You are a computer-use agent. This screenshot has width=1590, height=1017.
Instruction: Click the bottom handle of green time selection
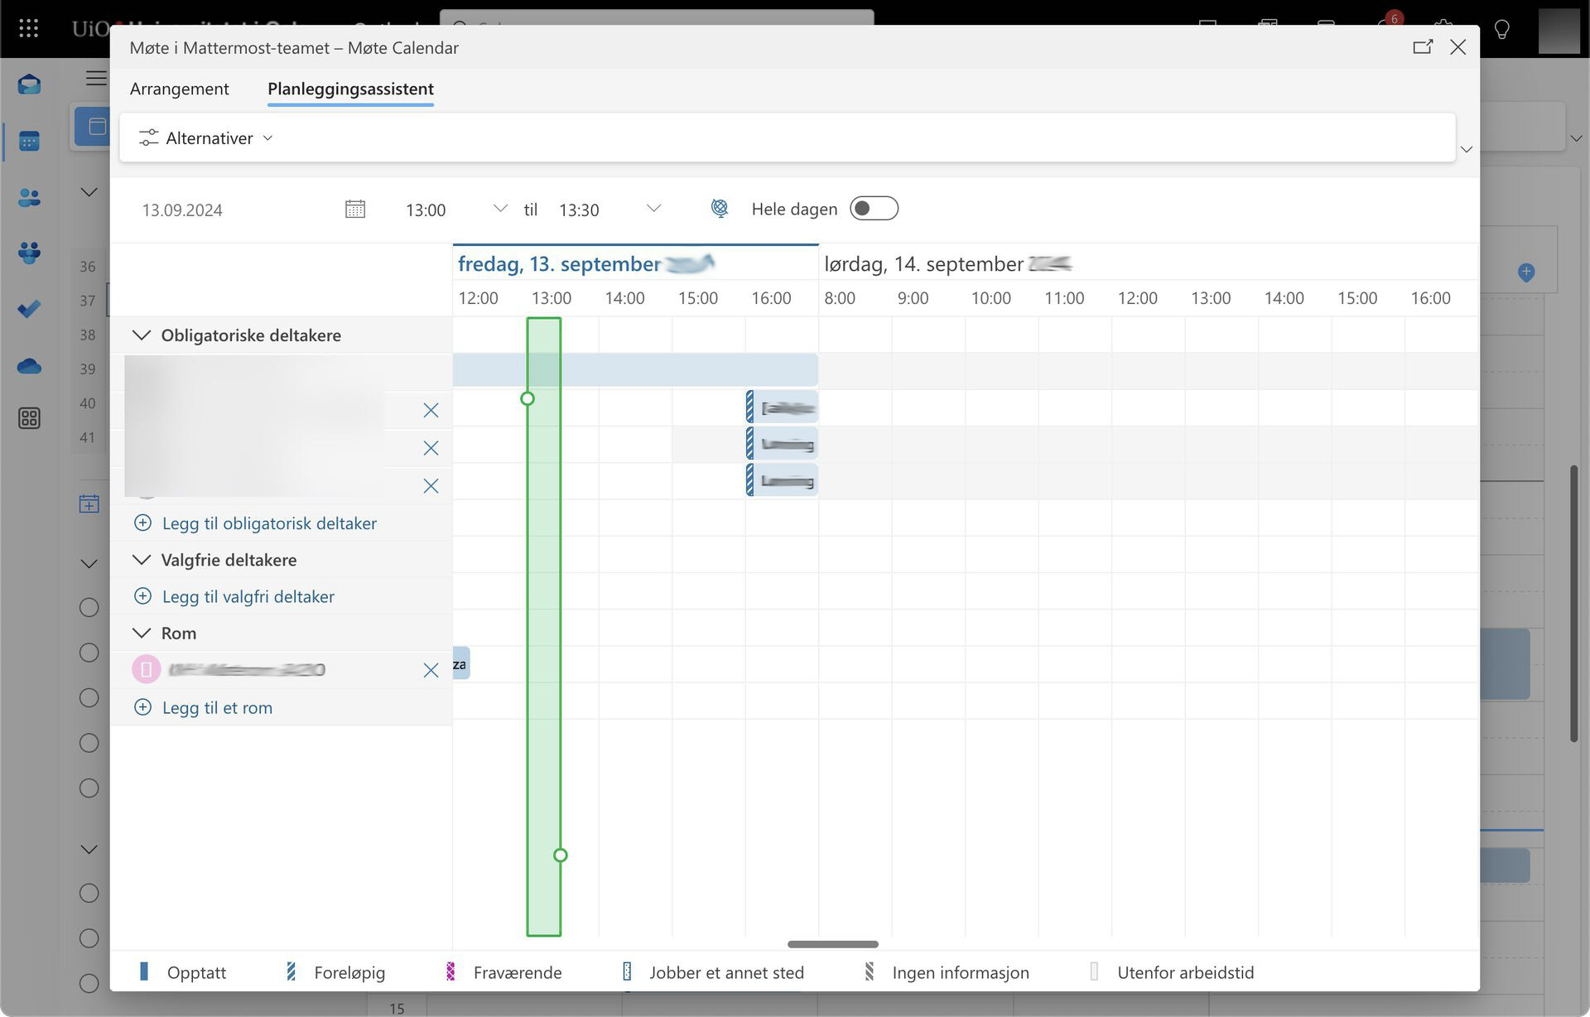561,856
